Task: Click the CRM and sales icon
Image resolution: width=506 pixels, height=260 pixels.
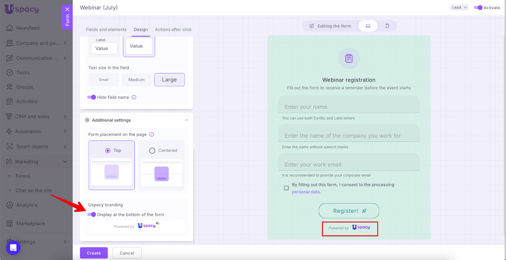Action: coord(9,117)
